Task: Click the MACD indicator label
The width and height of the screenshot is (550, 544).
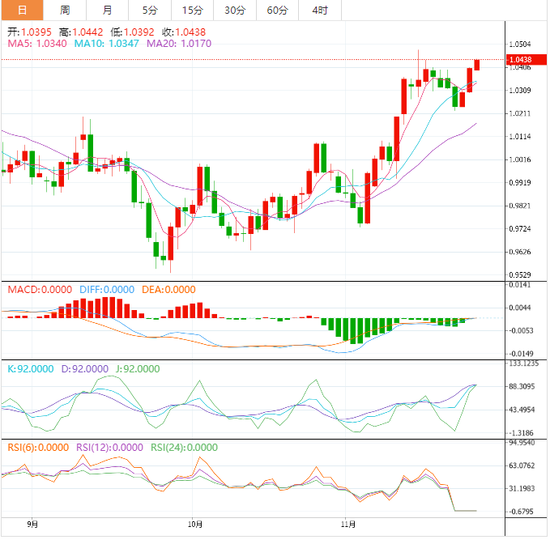Action: pos(38,290)
